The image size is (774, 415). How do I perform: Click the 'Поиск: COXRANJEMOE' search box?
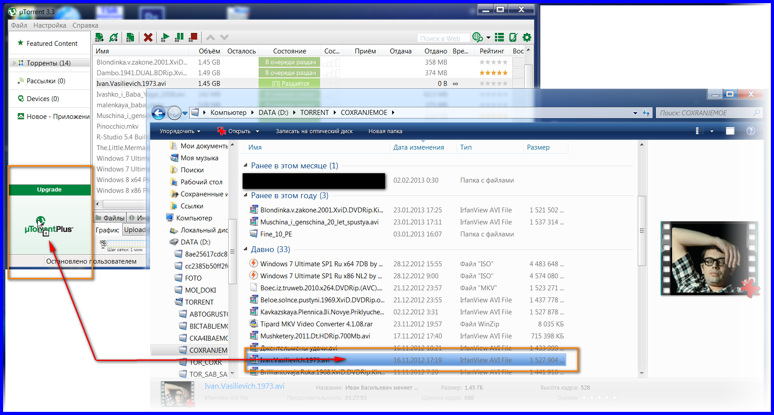[709, 113]
